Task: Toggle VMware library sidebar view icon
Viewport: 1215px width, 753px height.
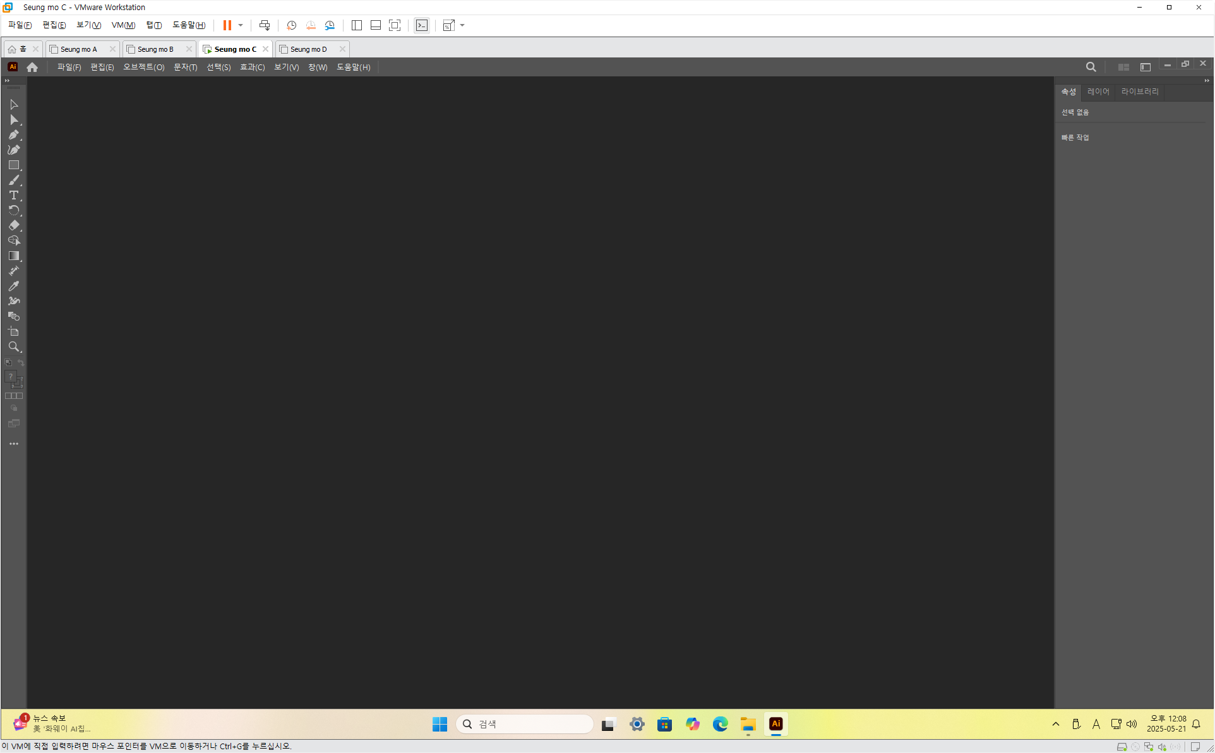Action: 357,25
